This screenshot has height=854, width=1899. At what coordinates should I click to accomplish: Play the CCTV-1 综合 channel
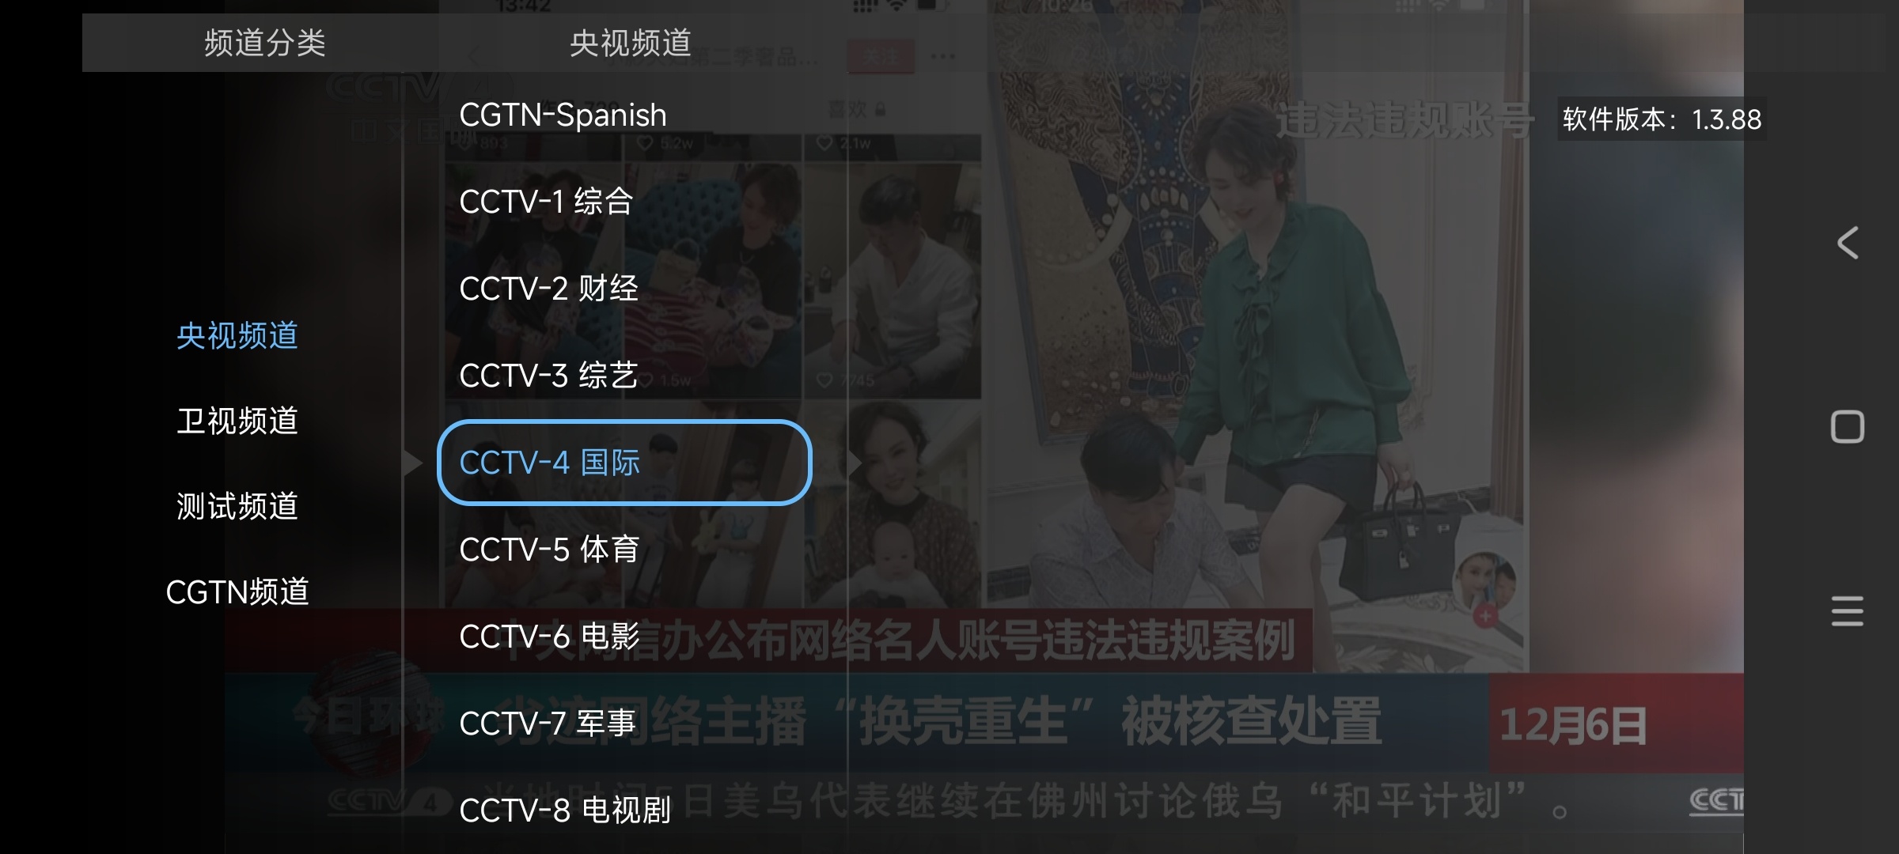coord(546,202)
